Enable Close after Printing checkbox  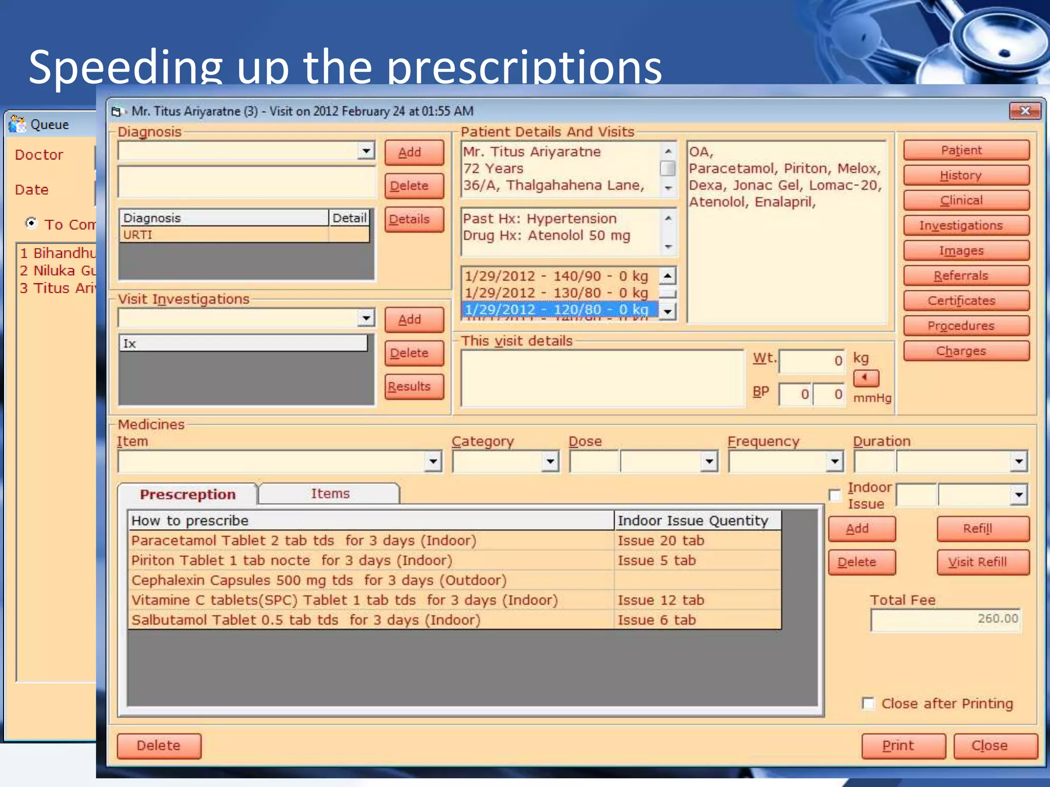point(868,703)
